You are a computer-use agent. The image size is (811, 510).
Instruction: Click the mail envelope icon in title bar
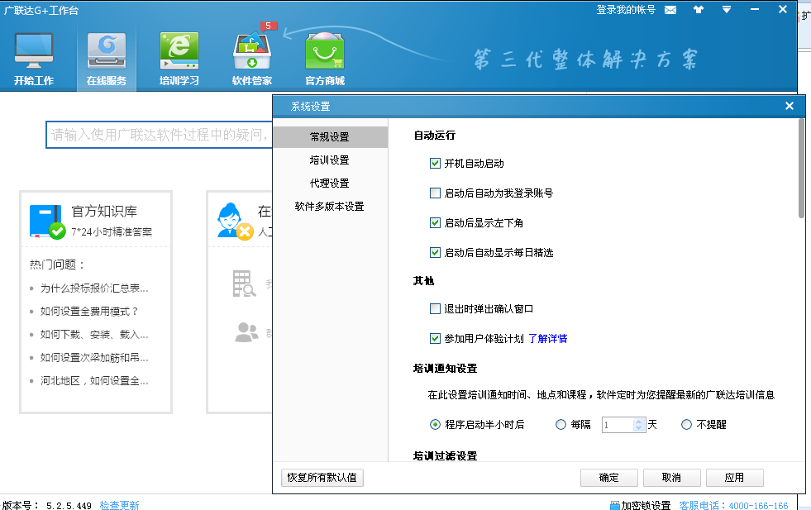[670, 10]
